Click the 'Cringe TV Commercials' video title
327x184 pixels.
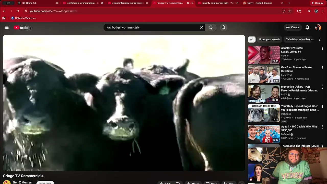tap(23, 176)
